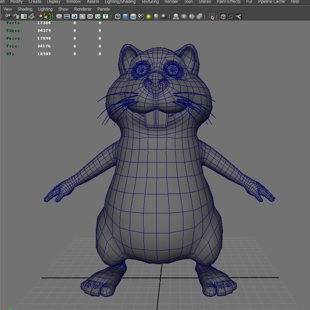Click the Isolate Select icon
This screenshot has width=310, height=310.
click(x=212, y=16)
